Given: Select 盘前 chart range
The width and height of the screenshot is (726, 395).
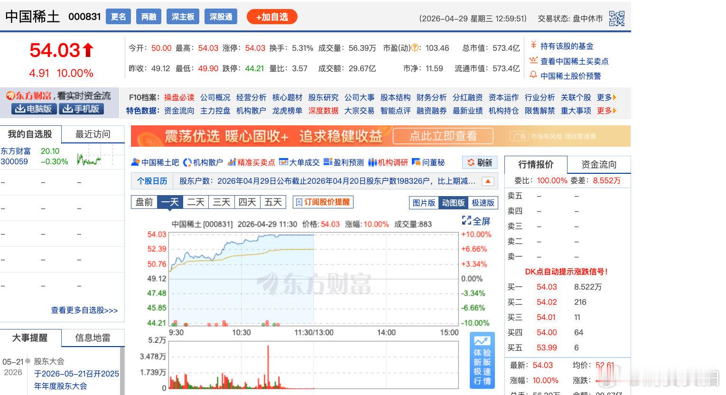Looking at the screenshot, I should [144, 202].
